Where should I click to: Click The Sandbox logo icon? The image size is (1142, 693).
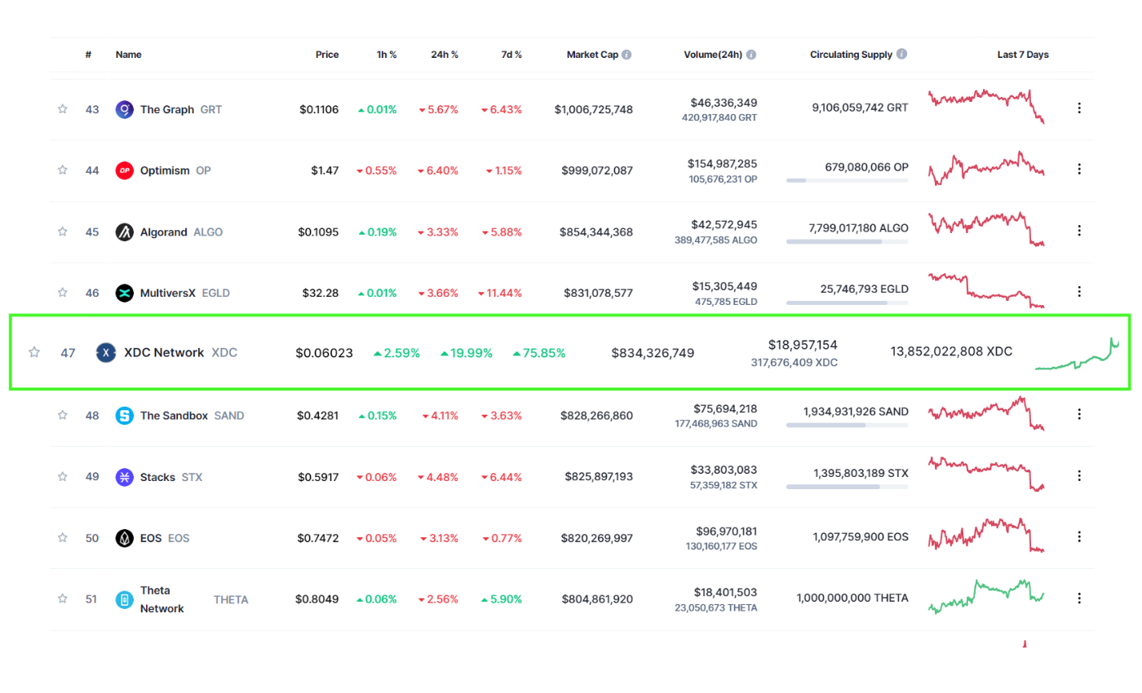124,416
